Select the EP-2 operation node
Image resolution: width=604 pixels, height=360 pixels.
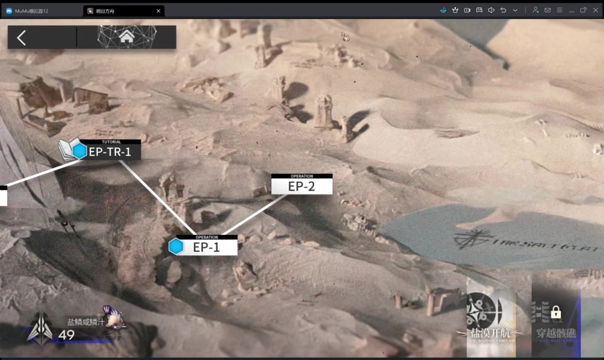(x=301, y=184)
